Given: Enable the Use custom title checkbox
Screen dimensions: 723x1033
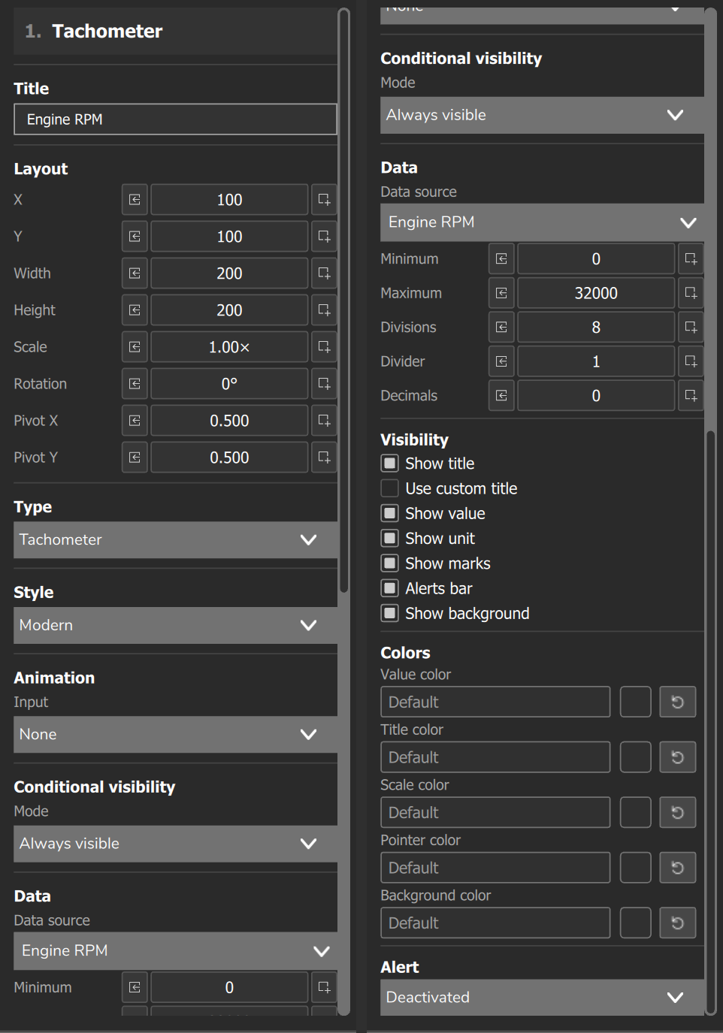Looking at the screenshot, I should click(x=389, y=488).
